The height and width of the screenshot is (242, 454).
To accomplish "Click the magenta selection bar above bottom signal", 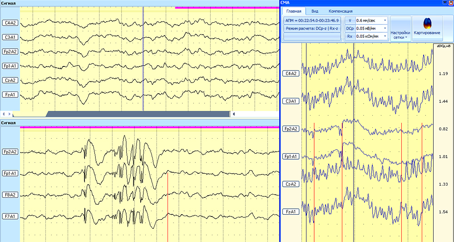I will (150, 127).
